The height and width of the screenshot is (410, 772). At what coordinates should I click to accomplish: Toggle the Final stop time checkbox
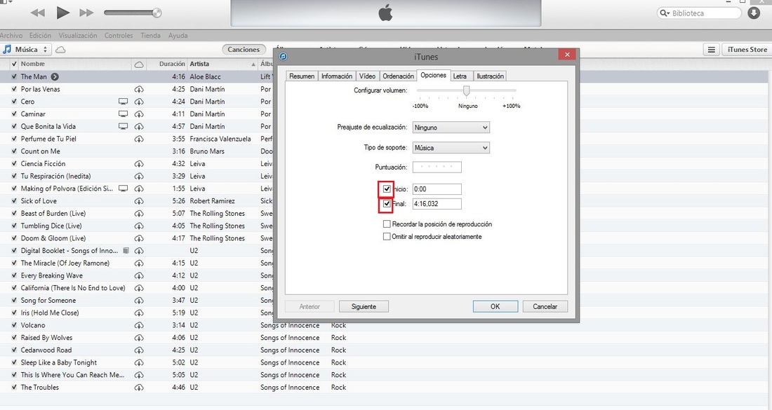(x=387, y=203)
